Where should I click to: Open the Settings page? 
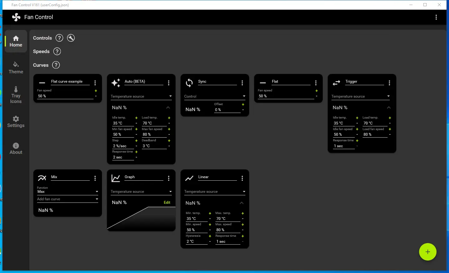tap(16, 122)
